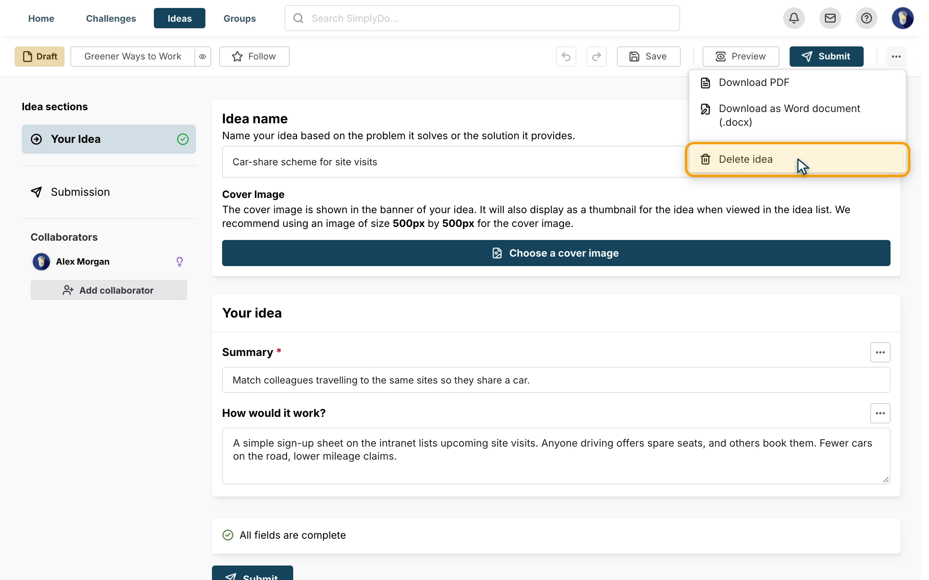The image size is (929, 580).
Task: Open the user profile avatar menu
Action: tap(903, 18)
